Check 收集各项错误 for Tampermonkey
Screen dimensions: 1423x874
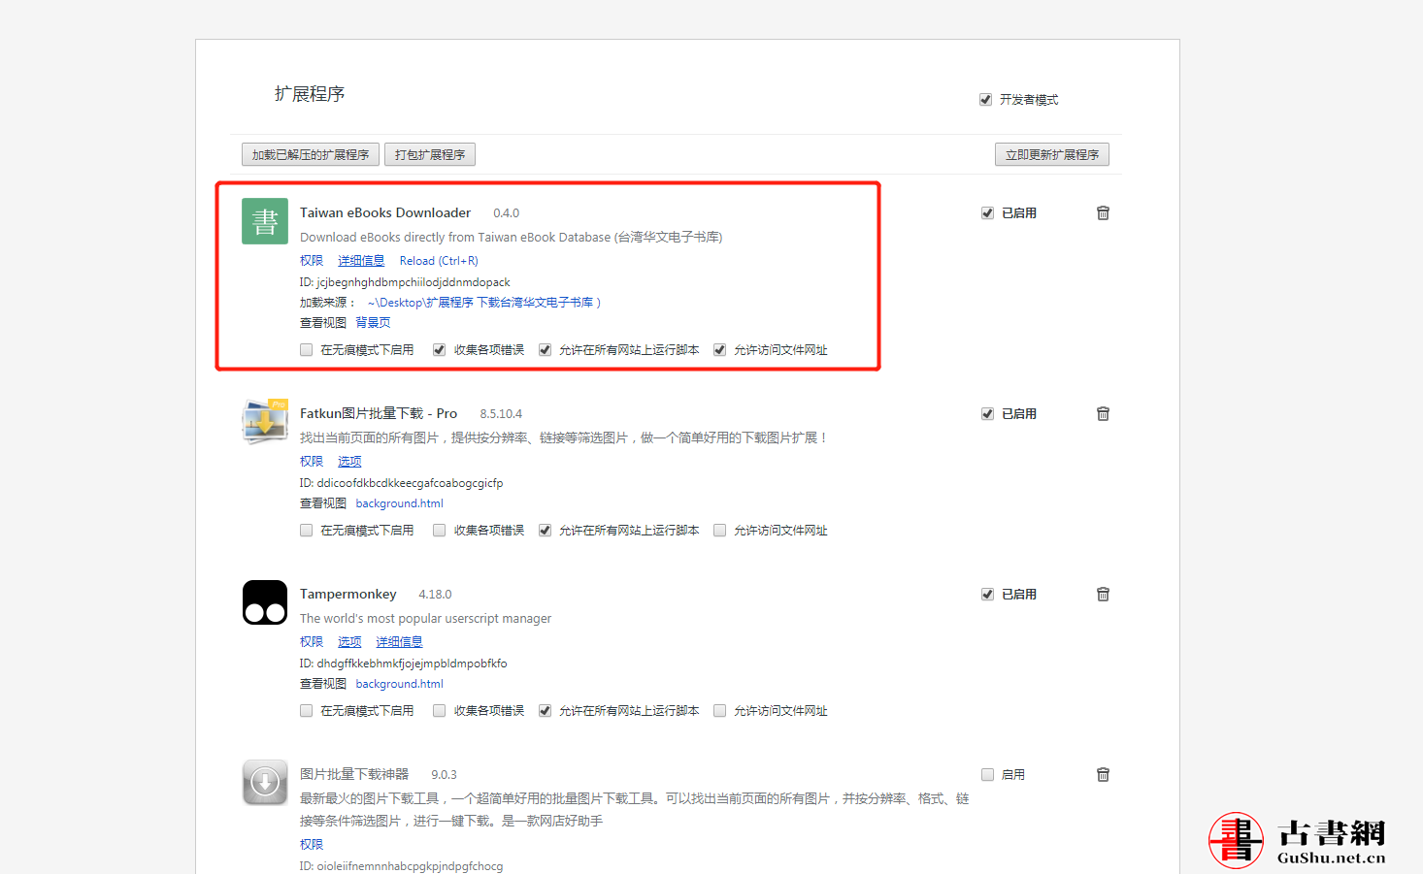(439, 711)
